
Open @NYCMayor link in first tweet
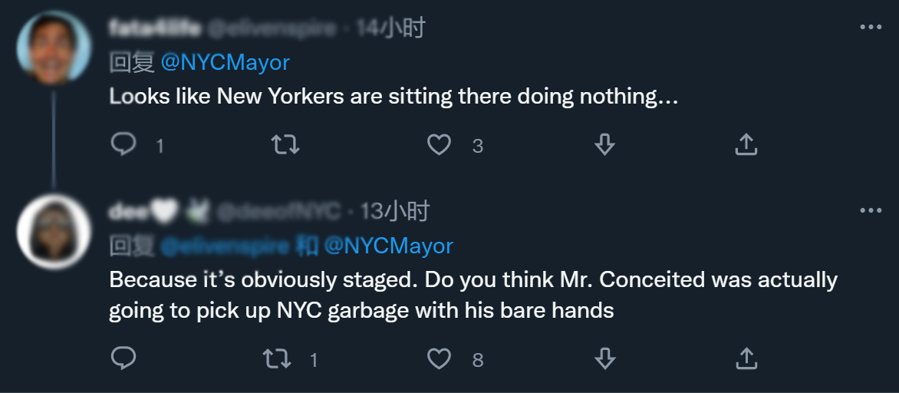coord(225,63)
